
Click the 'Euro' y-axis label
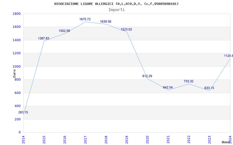click(x=14, y=73)
